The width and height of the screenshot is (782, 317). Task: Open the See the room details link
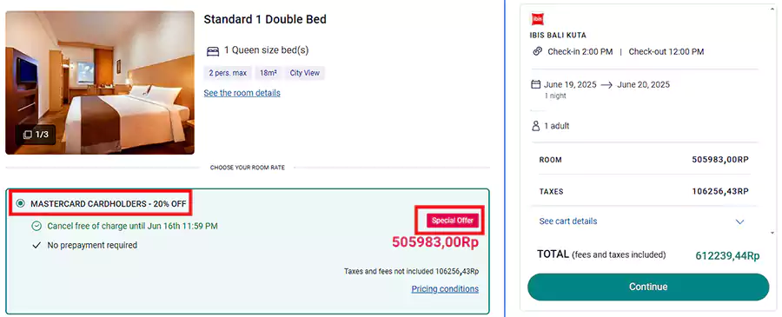point(242,93)
